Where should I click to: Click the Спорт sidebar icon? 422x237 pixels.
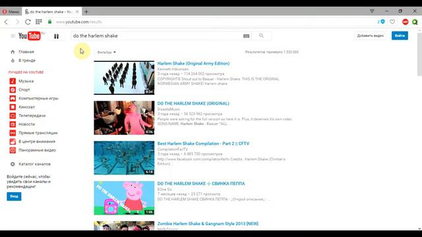coord(13,90)
